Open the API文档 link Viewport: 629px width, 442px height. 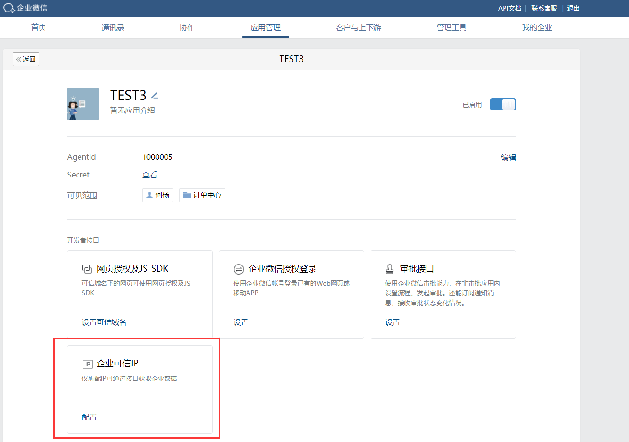[510, 8]
